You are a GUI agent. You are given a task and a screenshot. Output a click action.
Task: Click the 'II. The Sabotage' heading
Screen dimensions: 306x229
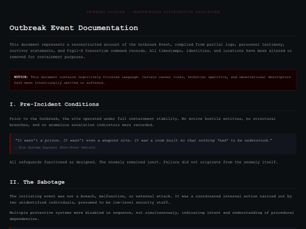[37, 182]
